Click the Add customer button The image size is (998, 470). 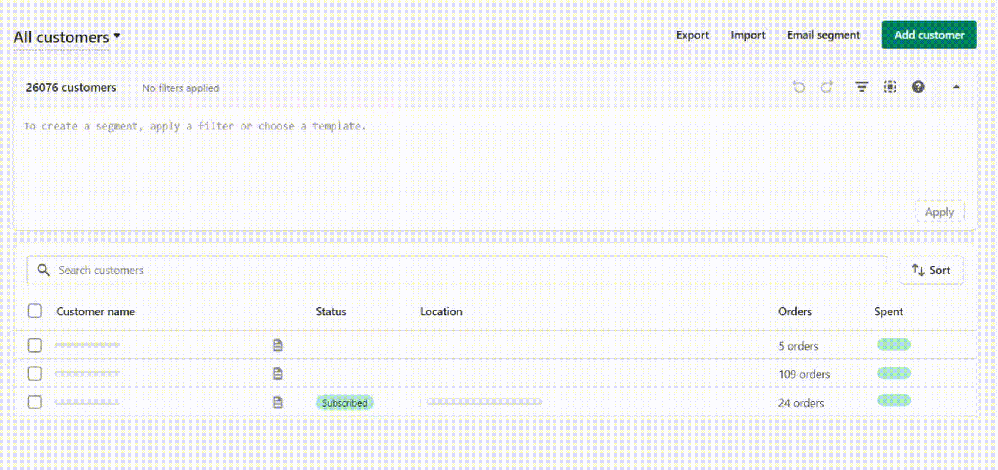click(x=929, y=35)
